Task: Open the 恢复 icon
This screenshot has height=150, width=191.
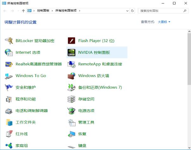Action: (71, 134)
